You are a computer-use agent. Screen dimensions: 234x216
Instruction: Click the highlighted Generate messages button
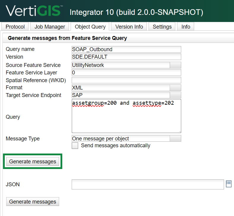33,161
